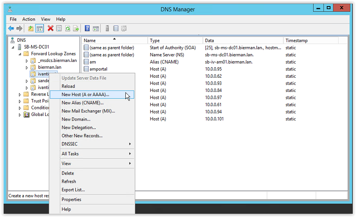The width and height of the screenshot is (356, 217).
Task: Click the green Refresh toolbar icon
Action: click(68, 28)
